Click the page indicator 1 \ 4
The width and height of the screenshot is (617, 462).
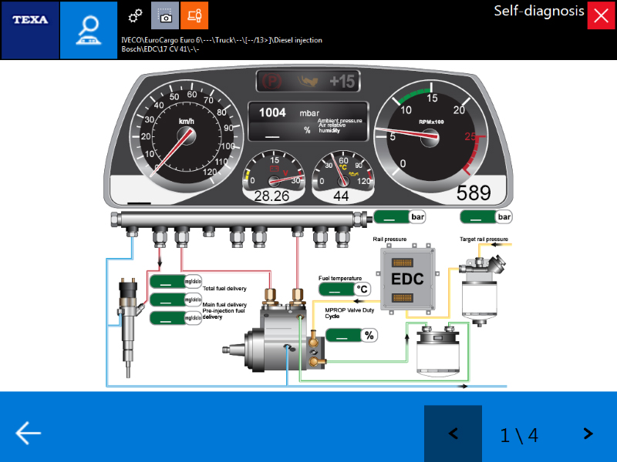tap(519, 435)
